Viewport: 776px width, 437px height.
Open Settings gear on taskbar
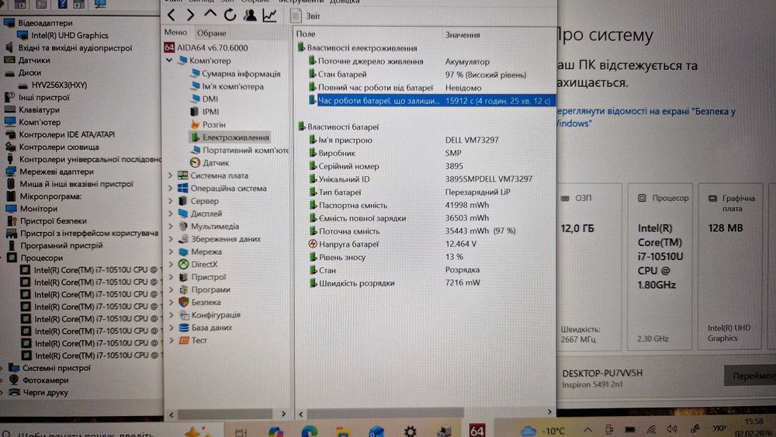(410, 431)
